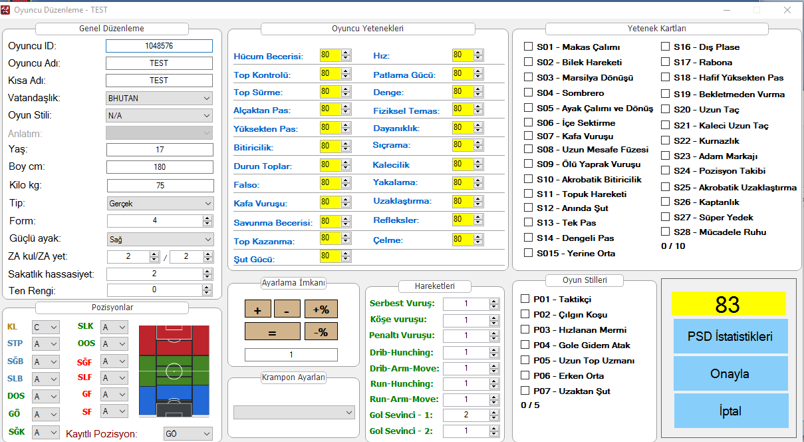Click the Gol Sevinci - 1 spinner

(494, 415)
